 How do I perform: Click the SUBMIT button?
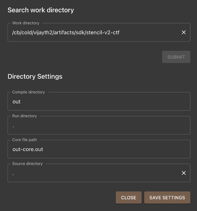pos(176,57)
